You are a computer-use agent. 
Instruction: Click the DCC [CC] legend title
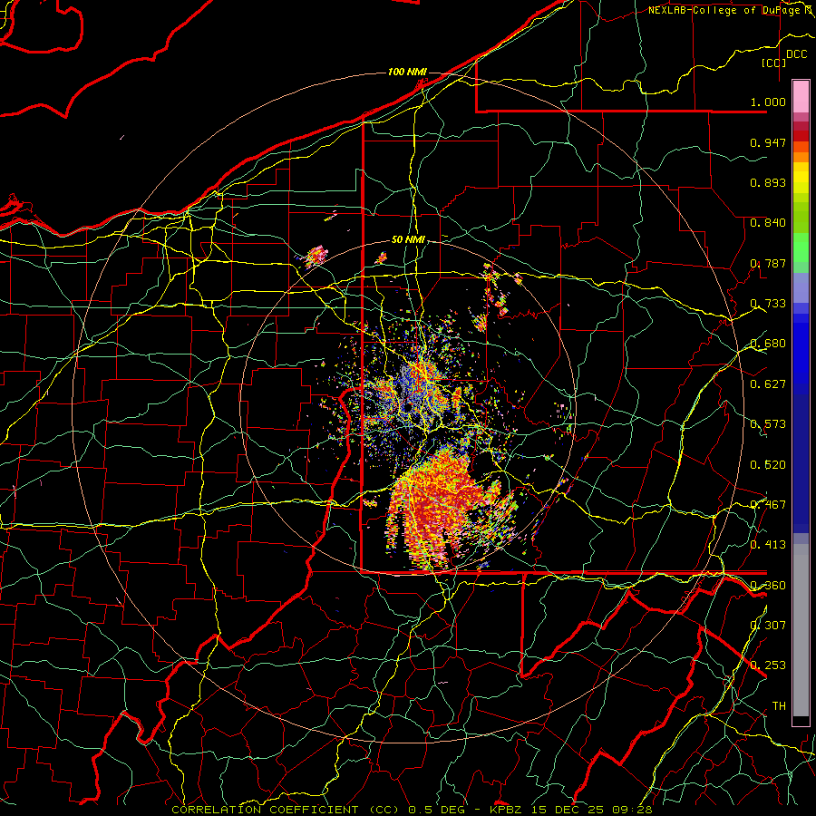pyautogui.click(x=783, y=58)
